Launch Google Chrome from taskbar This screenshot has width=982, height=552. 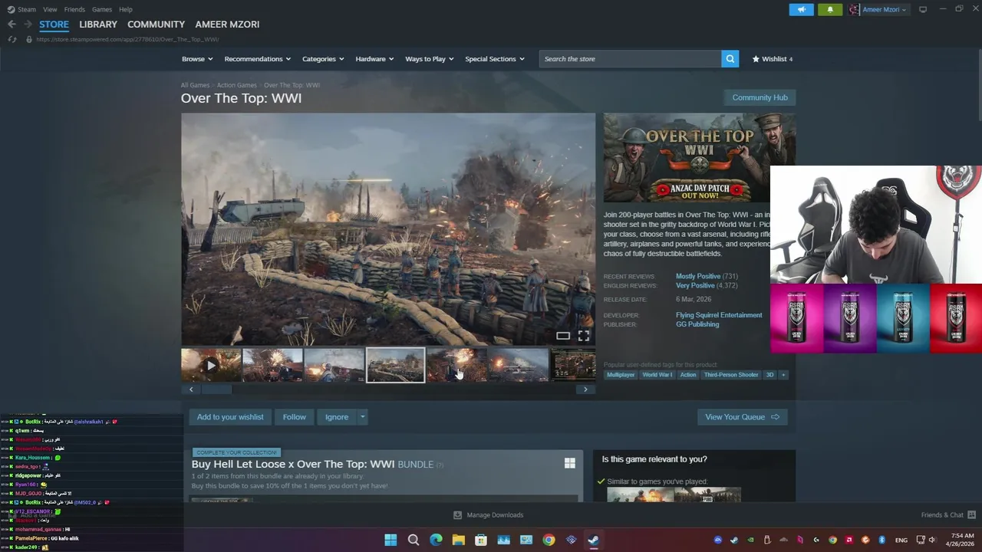click(549, 540)
